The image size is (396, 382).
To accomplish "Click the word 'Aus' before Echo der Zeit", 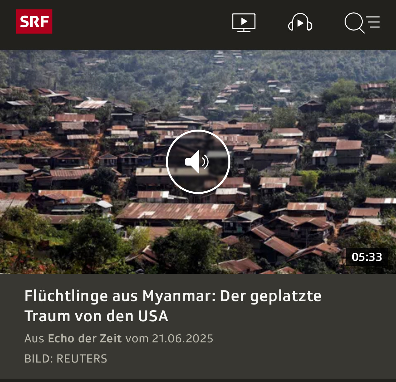I will 34,339.
